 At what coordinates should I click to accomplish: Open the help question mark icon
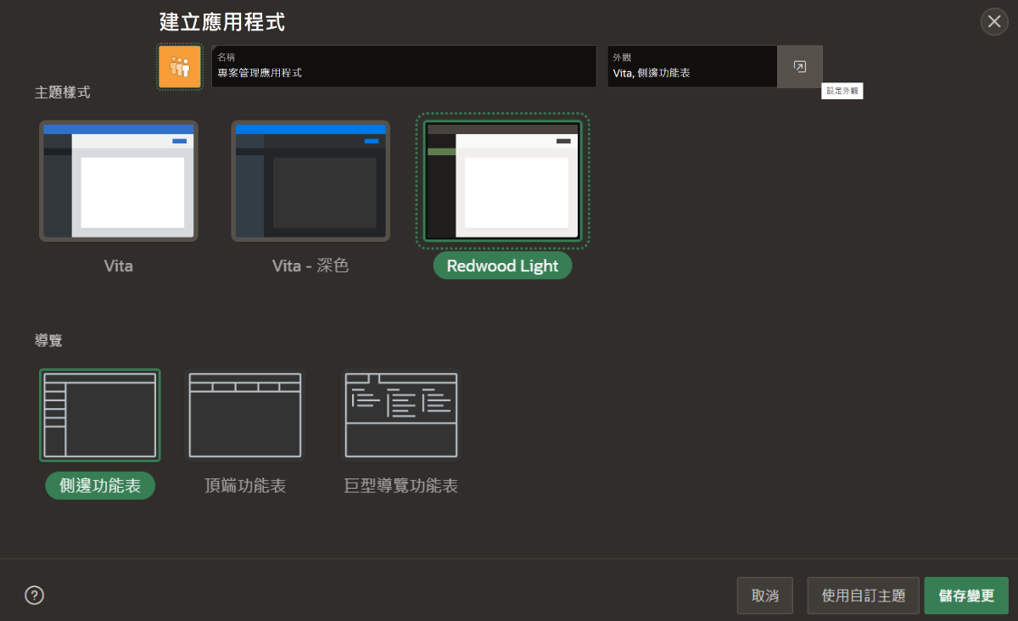coord(34,595)
